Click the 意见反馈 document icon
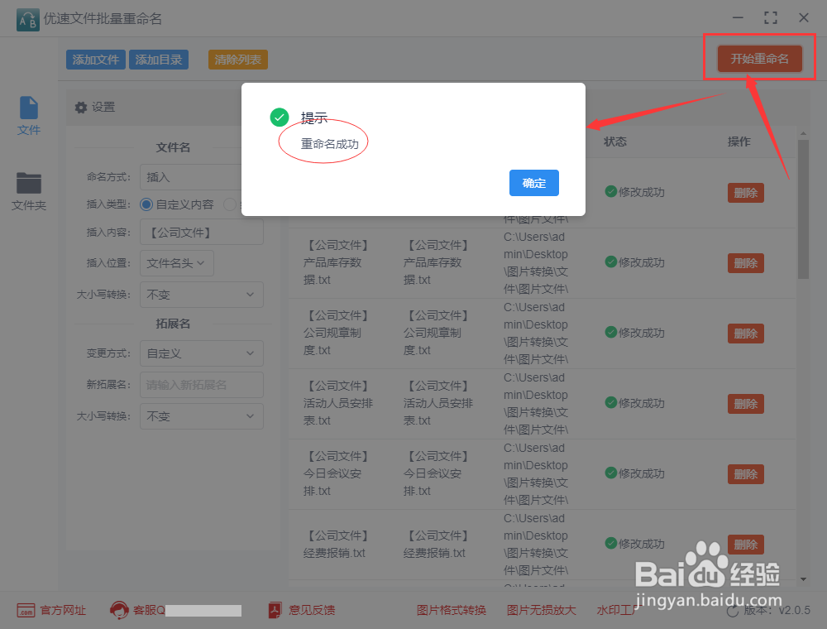 275,611
